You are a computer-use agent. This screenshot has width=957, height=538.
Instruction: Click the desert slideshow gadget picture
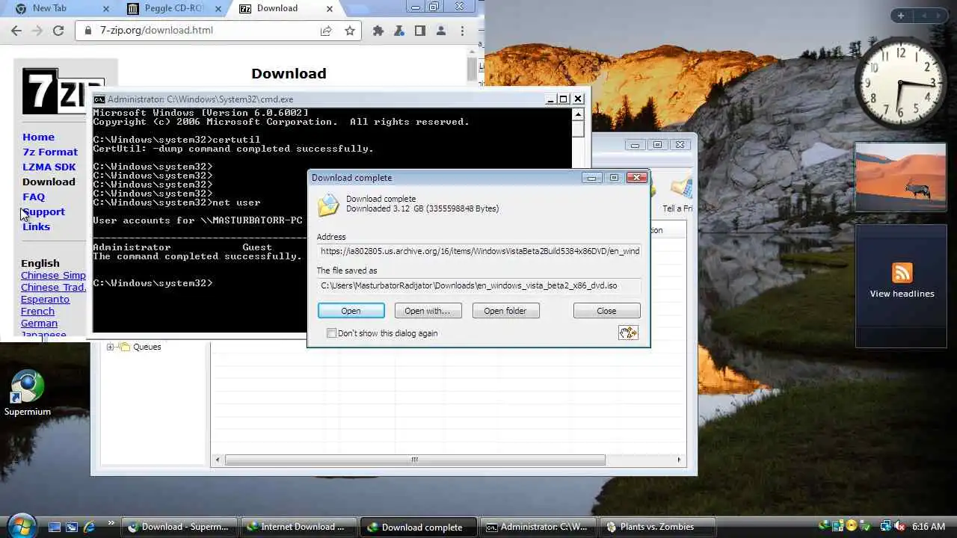pyautogui.click(x=901, y=177)
